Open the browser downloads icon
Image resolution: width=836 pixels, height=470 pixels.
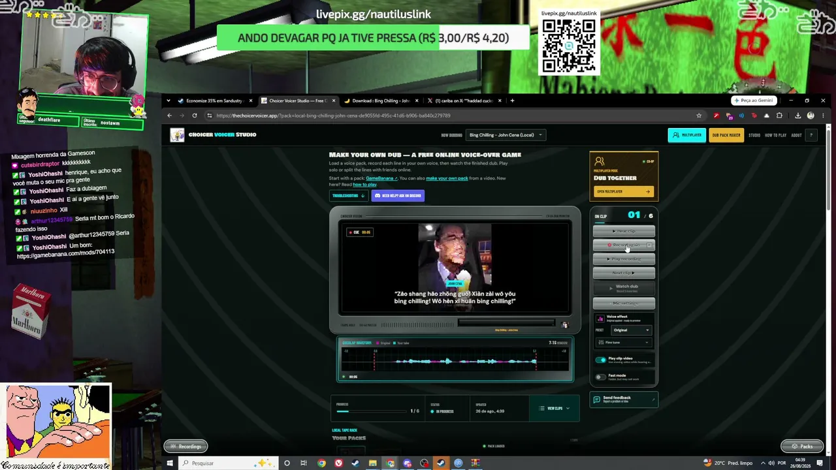[798, 116]
